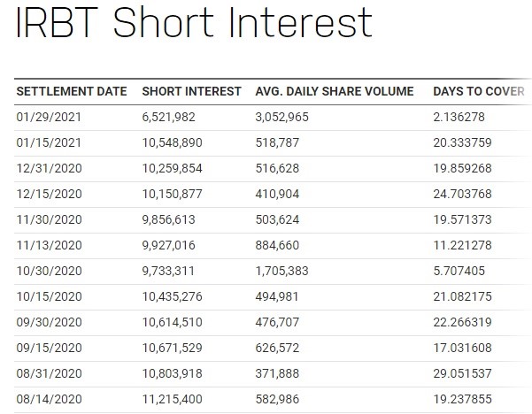The width and height of the screenshot is (532, 414).
Task: Click short interest value 10,435,276
Action: tap(172, 296)
